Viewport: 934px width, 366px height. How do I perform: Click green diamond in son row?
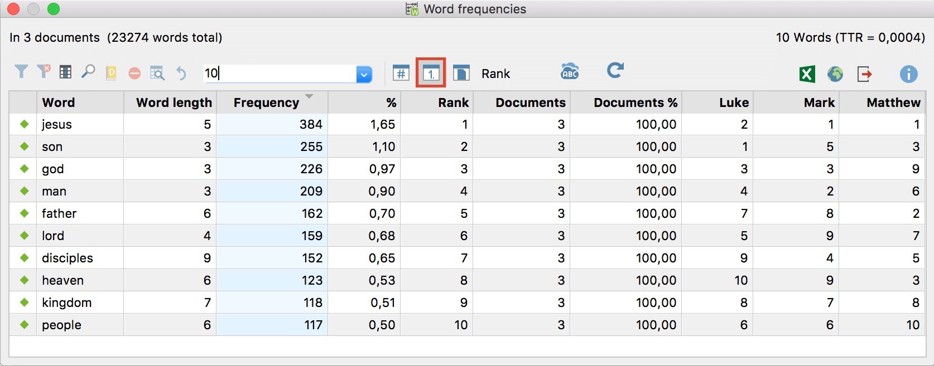[24, 147]
